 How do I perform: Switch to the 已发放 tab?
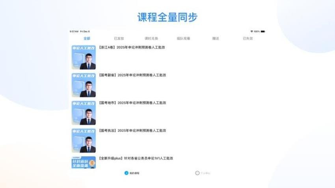tap(119, 39)
